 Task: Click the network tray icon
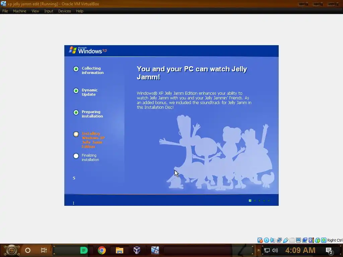pyautogui.click(x=267, y=250)
